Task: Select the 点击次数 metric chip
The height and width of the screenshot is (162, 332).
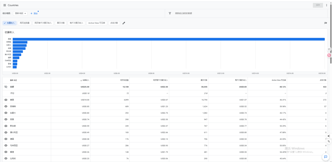Action: 114,23
